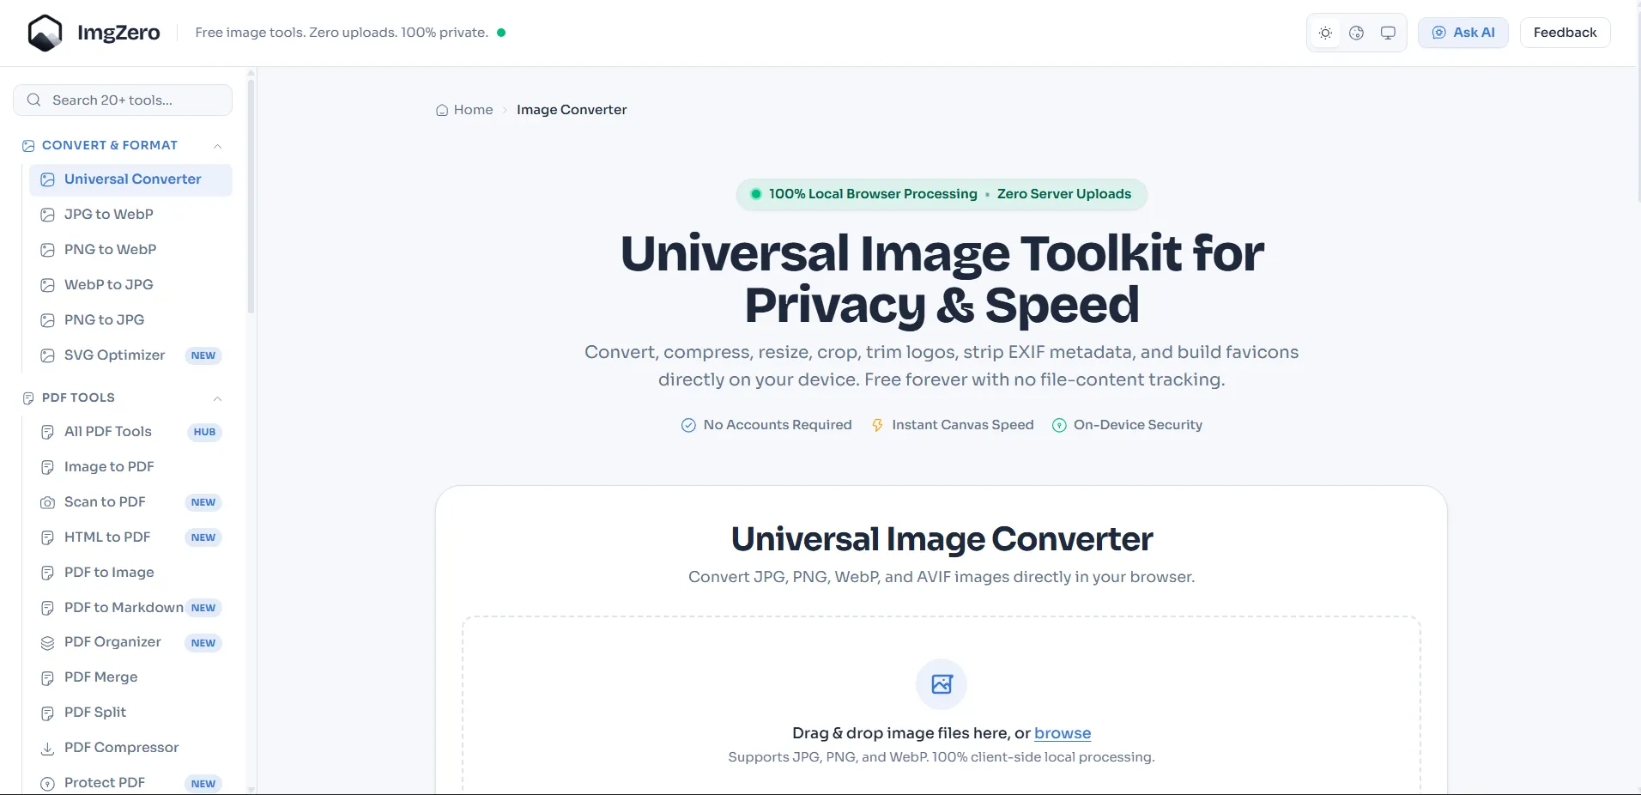Open PDF to Markdown tool
Viewport: 1641px width, 795px height.
click(130, 608)
